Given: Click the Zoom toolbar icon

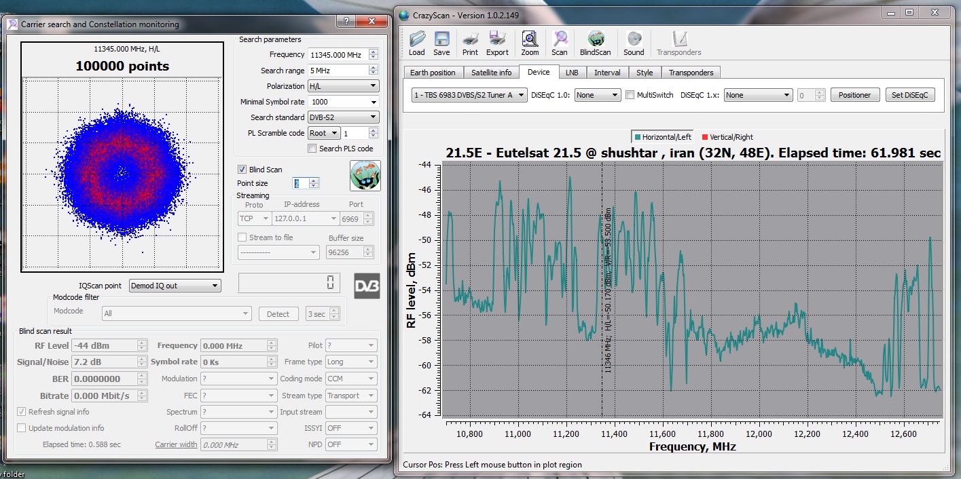Looking at the screenshot, I should 530,43.
